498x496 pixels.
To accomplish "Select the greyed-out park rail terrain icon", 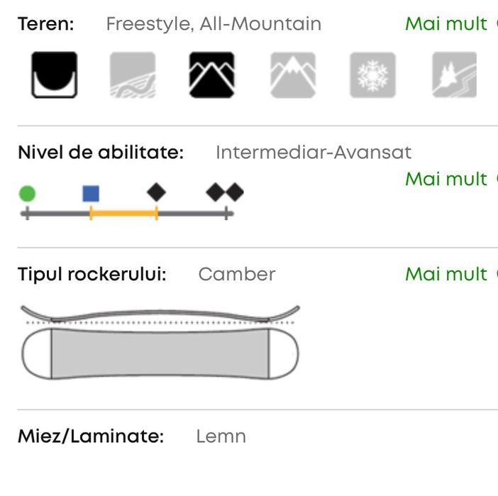I will tap(133, 75).
